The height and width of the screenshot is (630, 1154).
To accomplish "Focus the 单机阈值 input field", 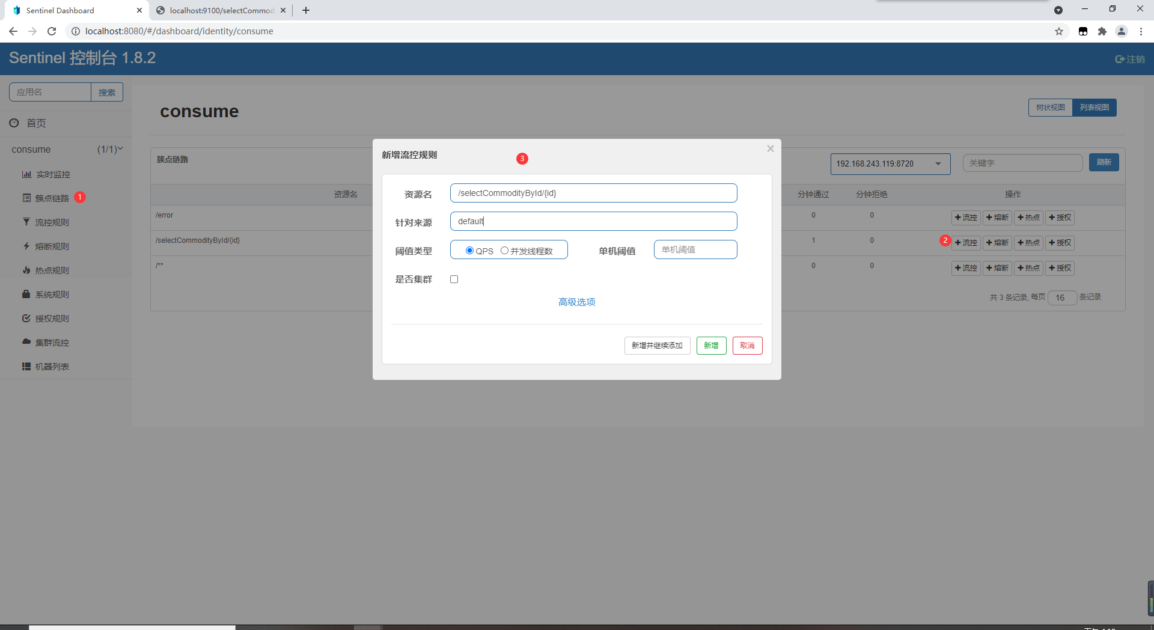I will click(695, 249).
